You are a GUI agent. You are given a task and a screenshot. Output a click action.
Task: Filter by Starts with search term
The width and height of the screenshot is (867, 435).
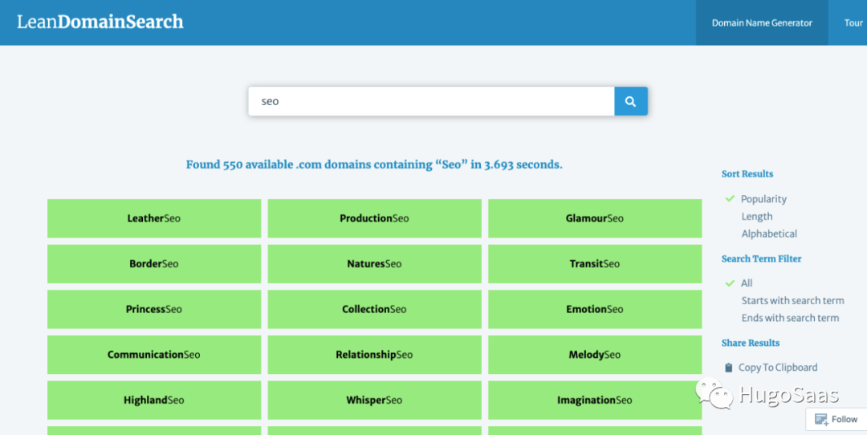[793, 301]
